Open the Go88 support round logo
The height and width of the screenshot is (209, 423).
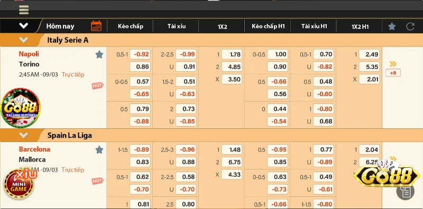click(x=21, y=108)
